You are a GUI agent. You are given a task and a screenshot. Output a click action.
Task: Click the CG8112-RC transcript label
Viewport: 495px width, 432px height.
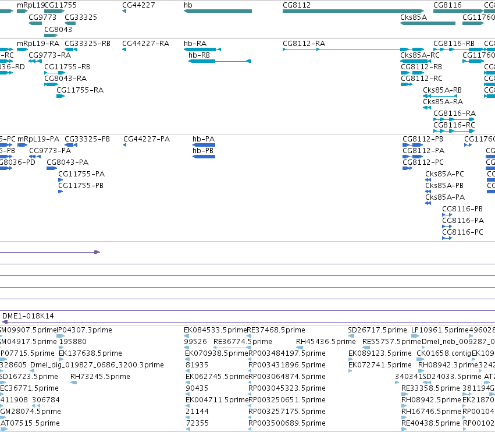(x=422, y=78)
